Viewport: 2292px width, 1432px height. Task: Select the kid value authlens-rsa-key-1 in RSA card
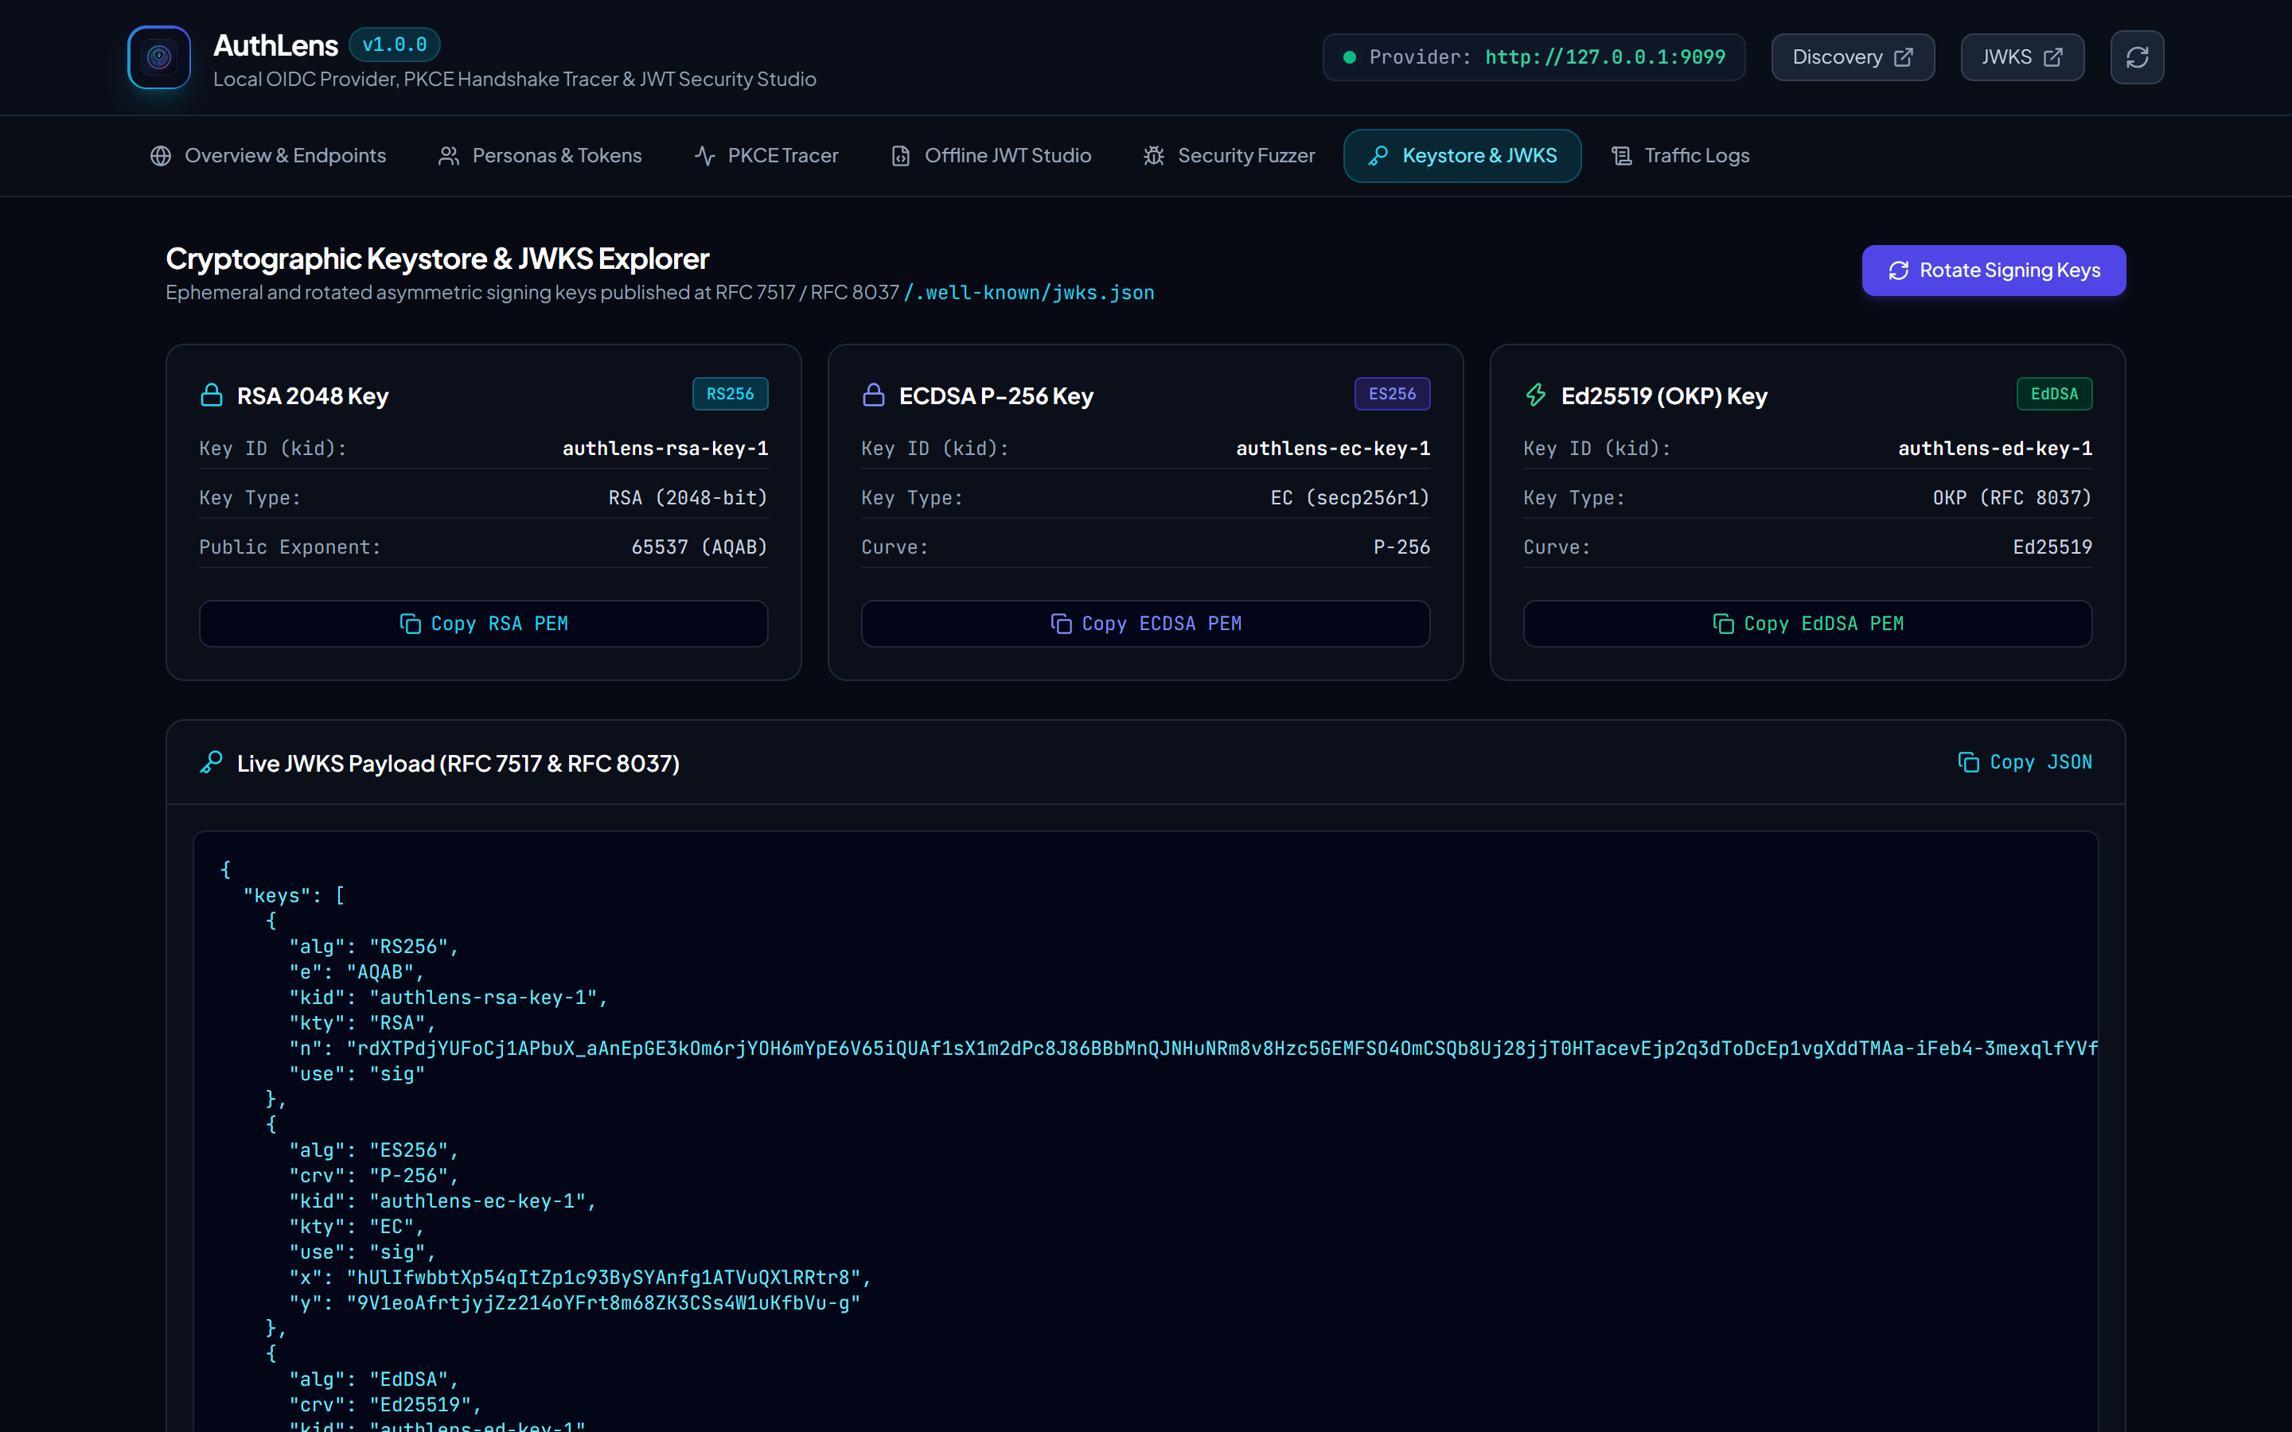point(665,448)
